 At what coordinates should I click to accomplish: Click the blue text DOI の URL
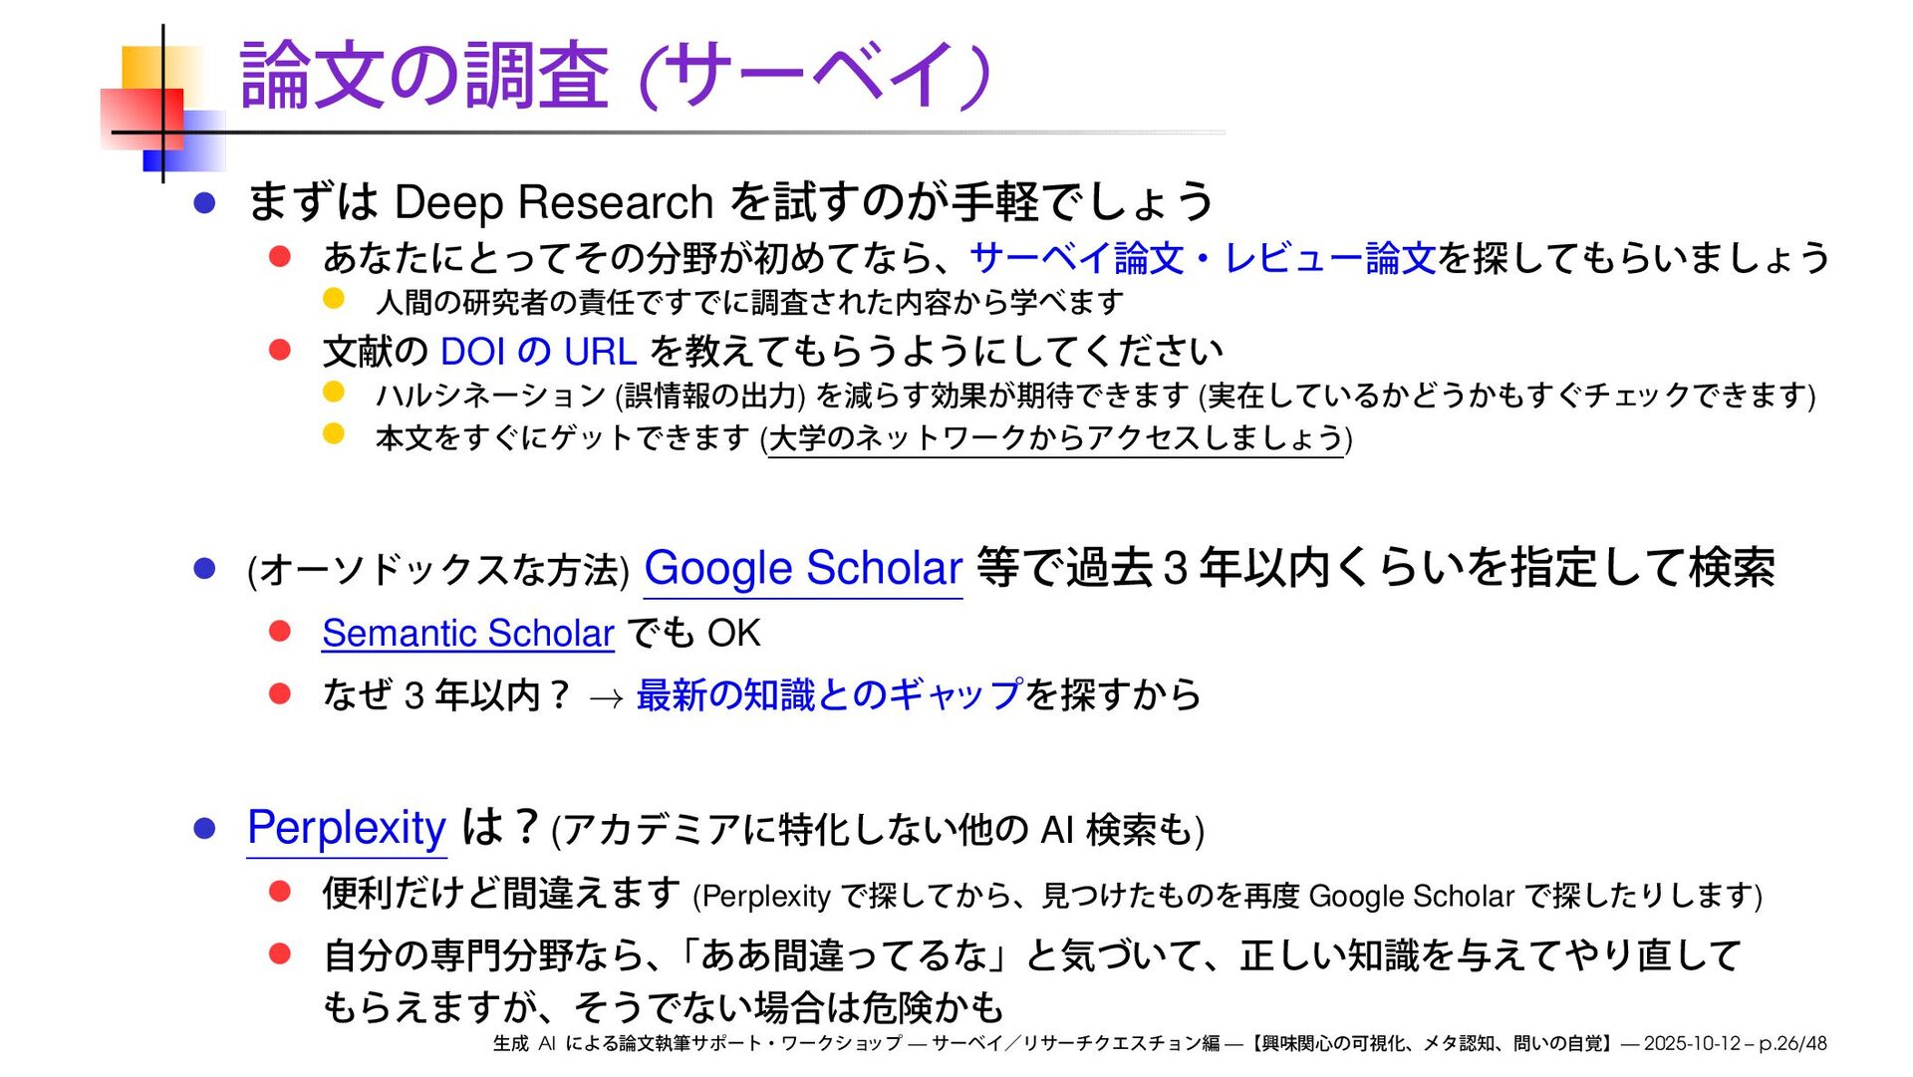tap(538, 352)
